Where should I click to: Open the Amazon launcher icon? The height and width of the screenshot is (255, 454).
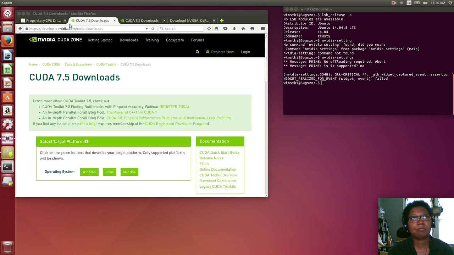(x=7, y=111)
